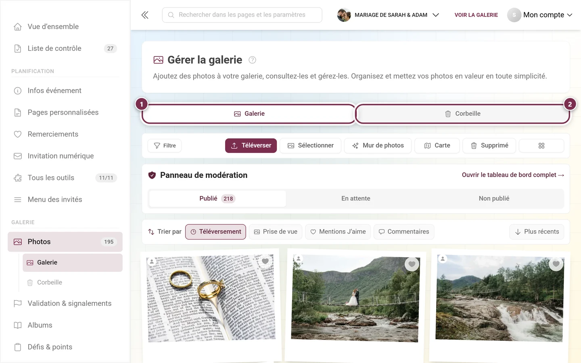This screenshot has height=363, width=581.
Task: Collapse the sidebar with double-chevron icon
Action: (145, 15)
